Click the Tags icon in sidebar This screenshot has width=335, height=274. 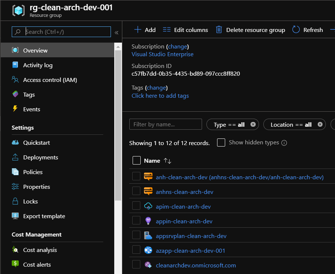(15, 94)
